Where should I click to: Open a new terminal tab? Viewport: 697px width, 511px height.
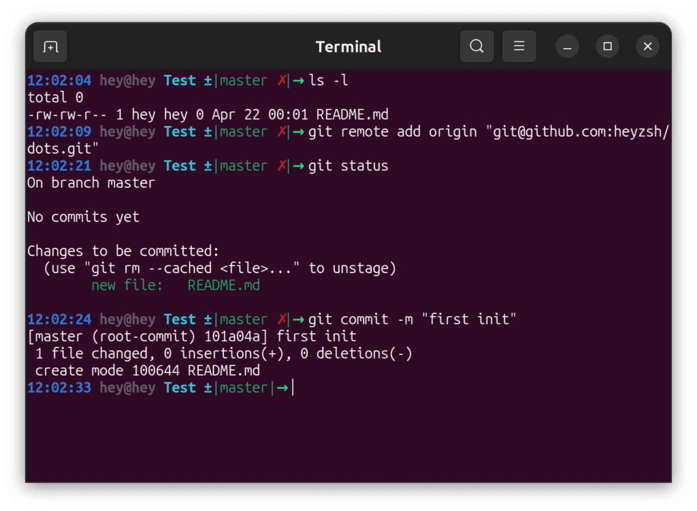pyautogui.click(x=50, y=46)
